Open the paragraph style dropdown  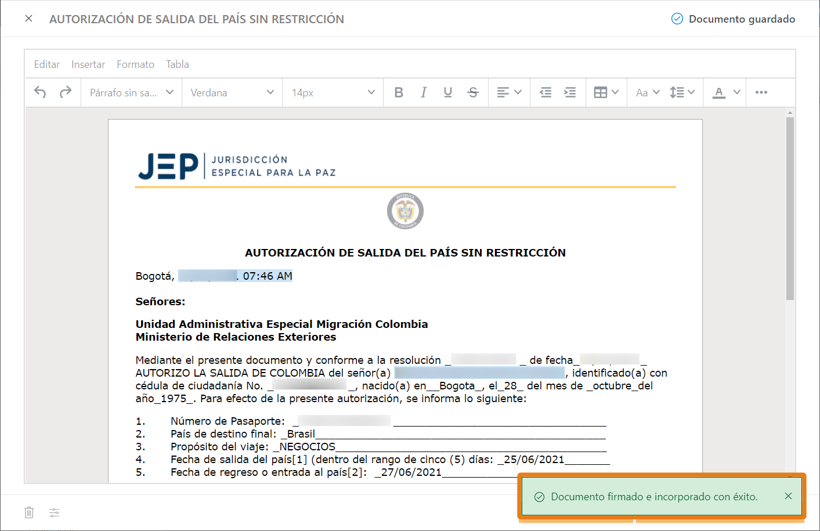click(132, 92)
